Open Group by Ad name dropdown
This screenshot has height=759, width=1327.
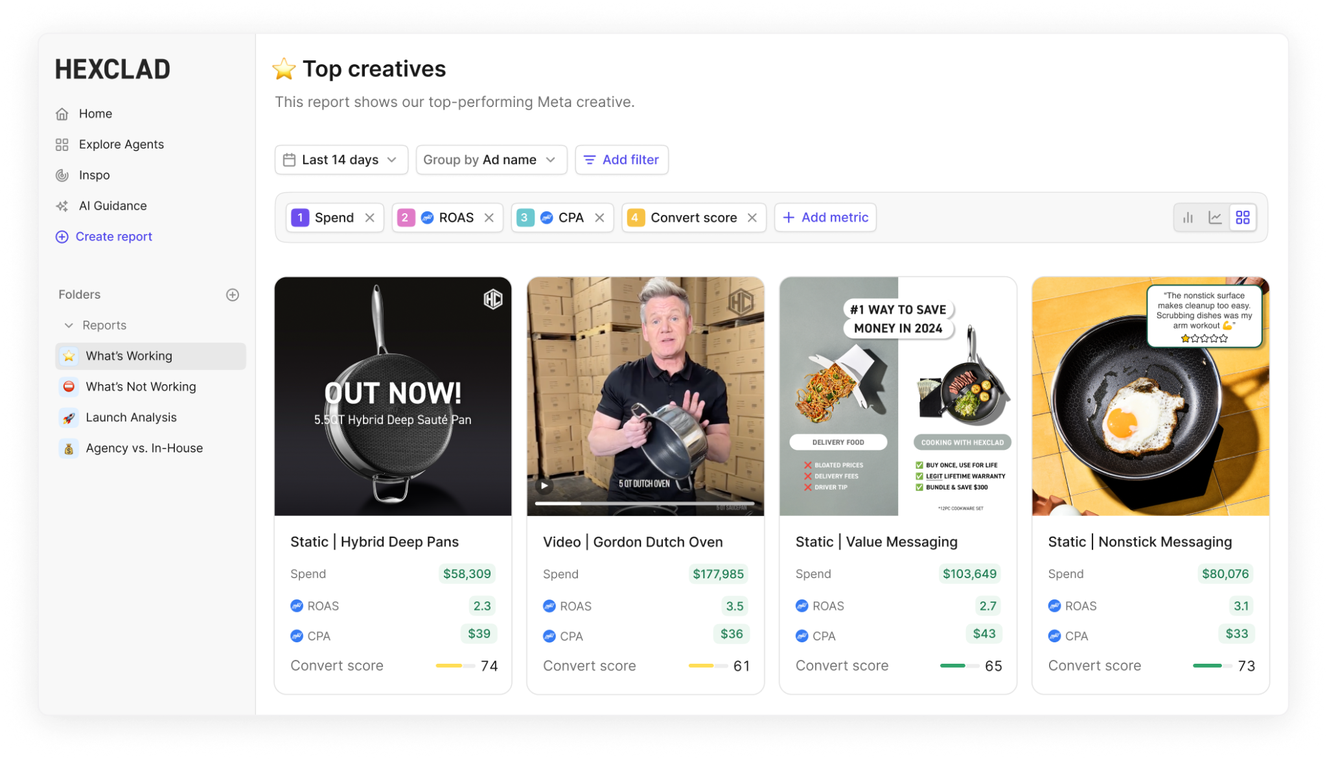tap(490, 160)
